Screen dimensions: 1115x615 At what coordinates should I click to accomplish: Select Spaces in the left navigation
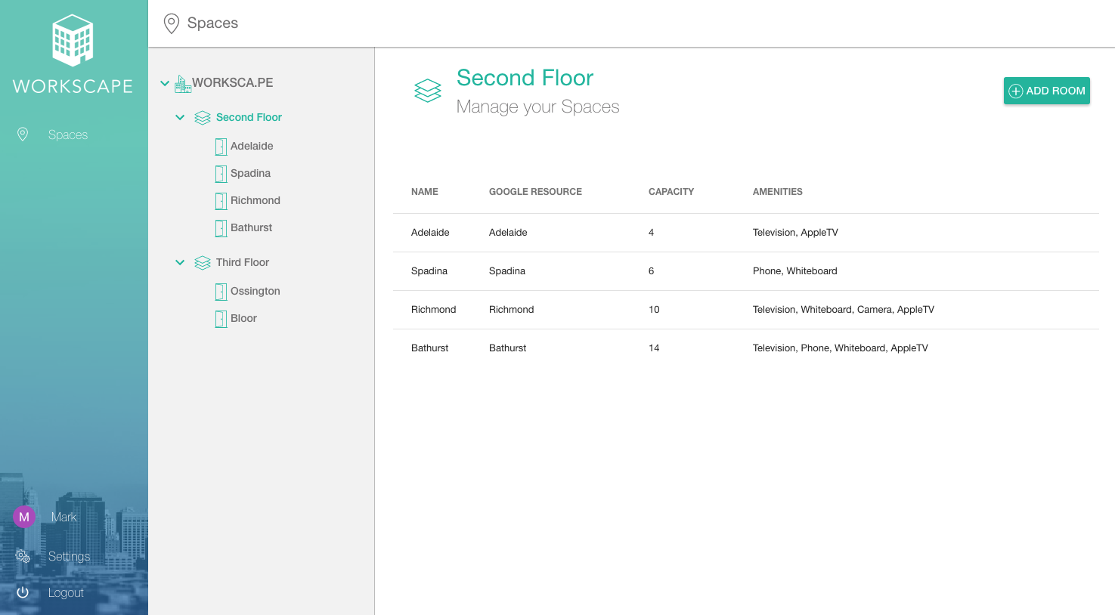[68, 134]
